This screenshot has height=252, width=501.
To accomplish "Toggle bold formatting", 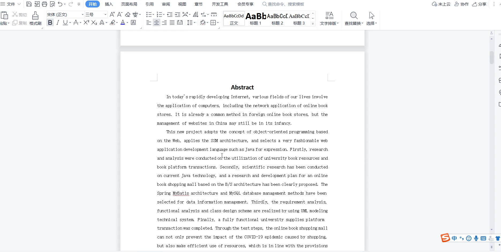I will point(50,23).
